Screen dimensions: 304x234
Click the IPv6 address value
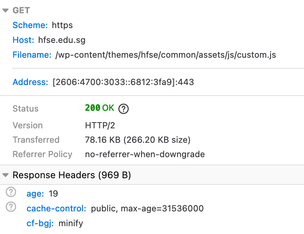pos(123,82)
